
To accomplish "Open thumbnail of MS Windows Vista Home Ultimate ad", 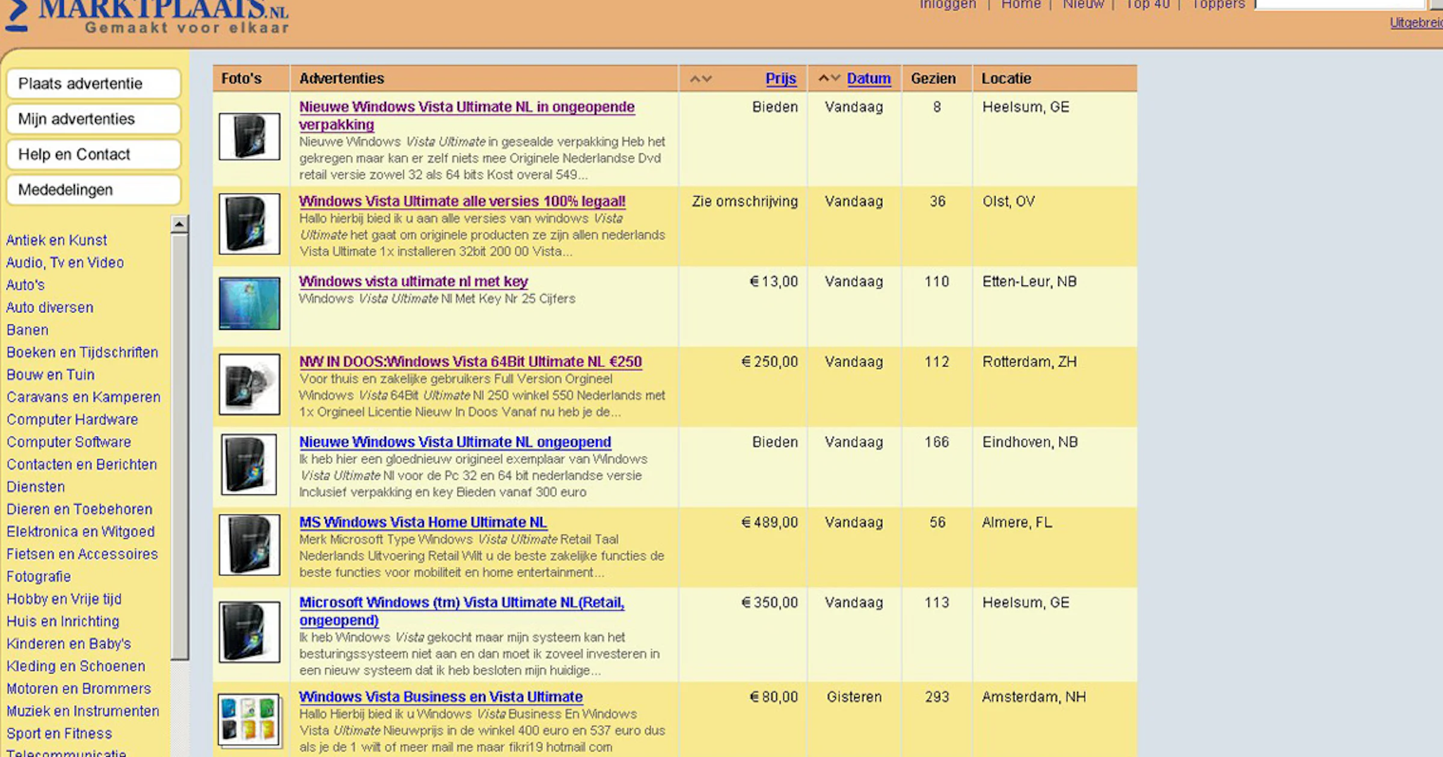I will pos(250,545).
